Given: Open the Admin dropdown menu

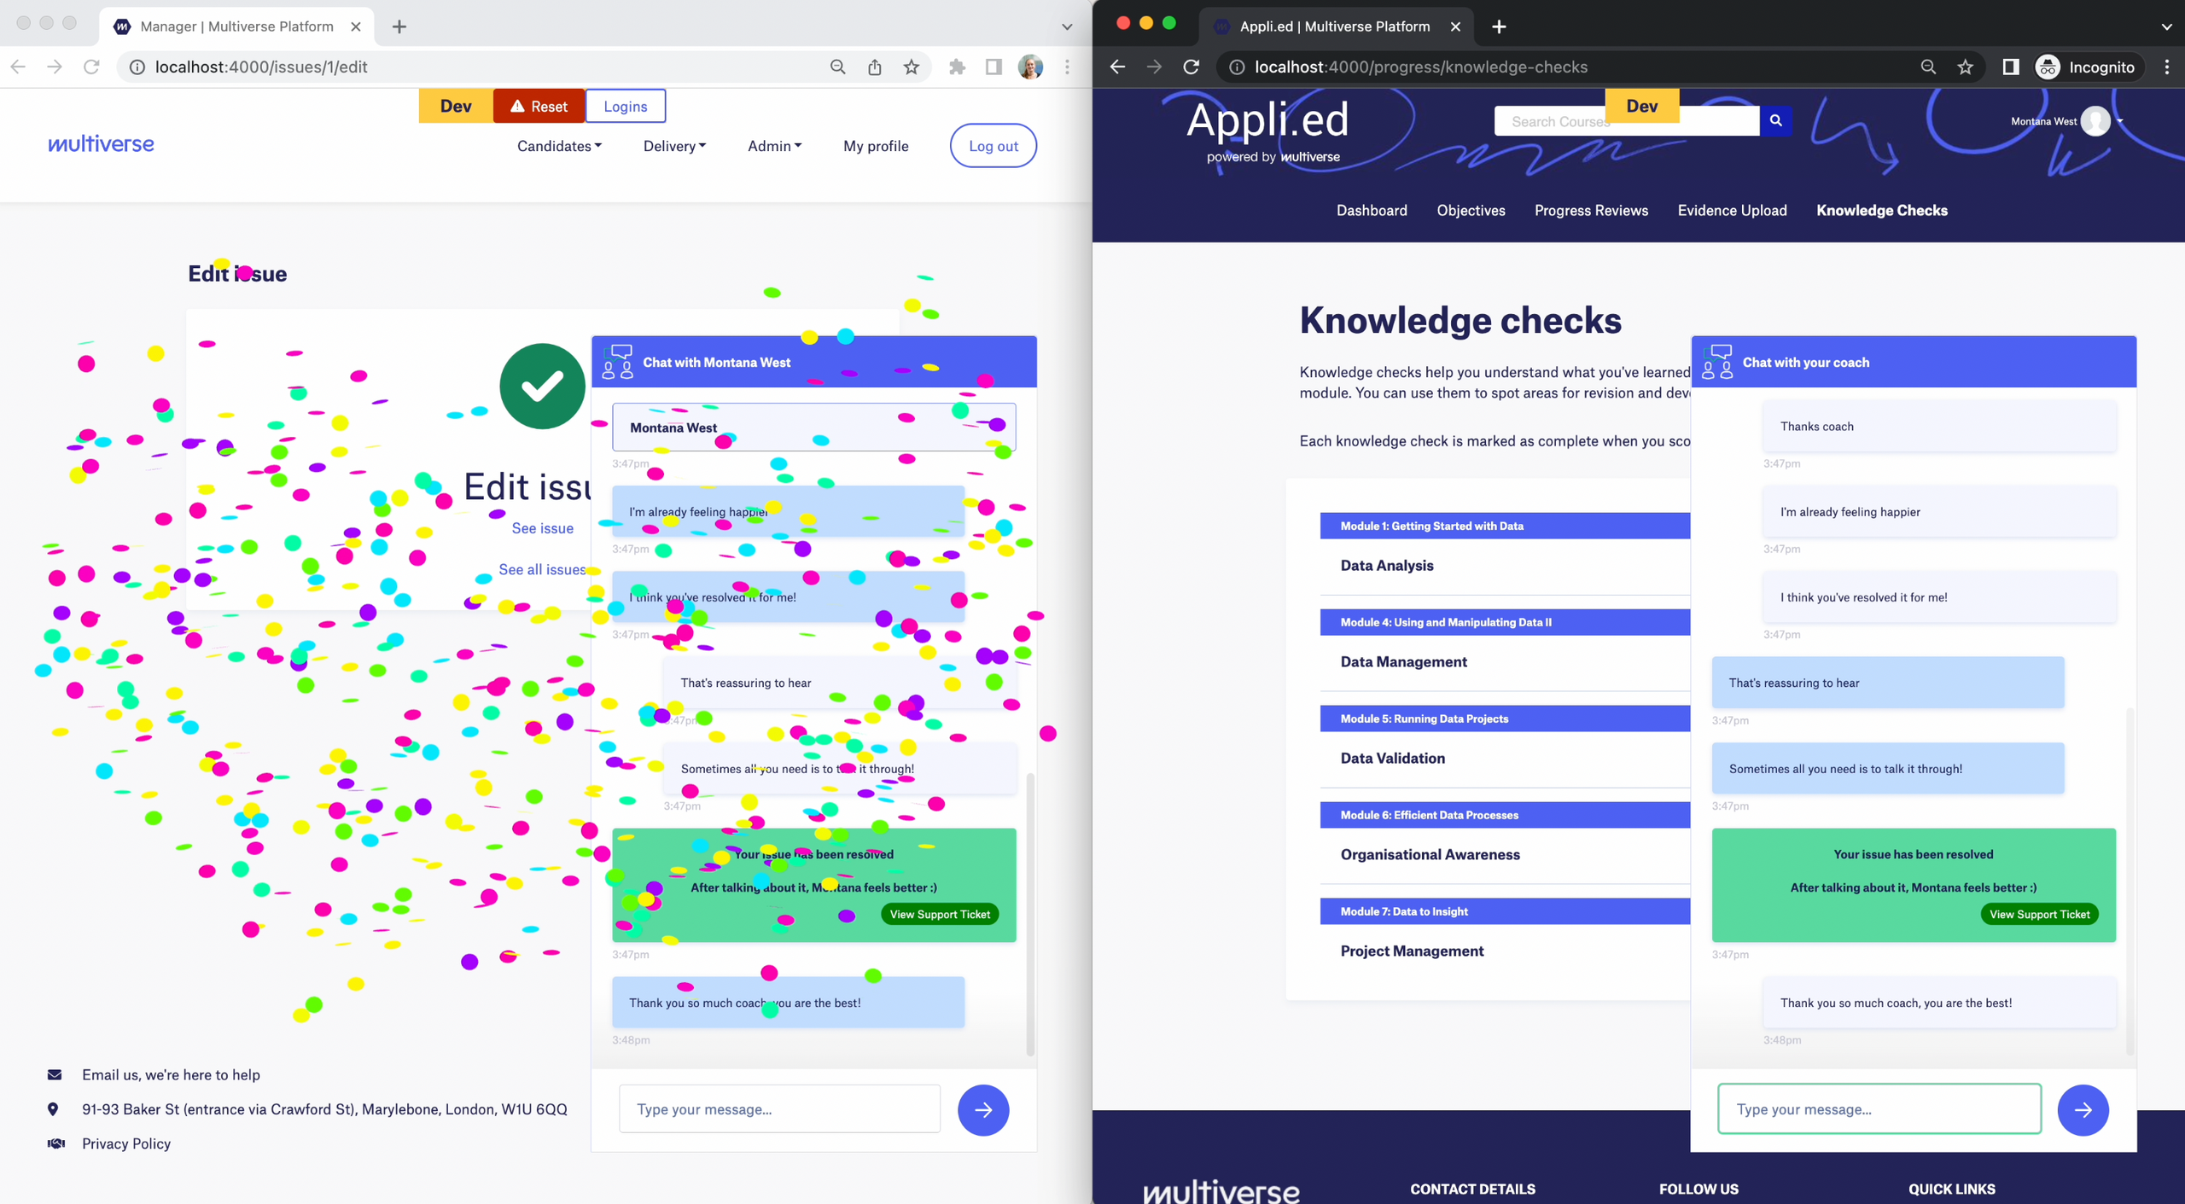Looking at the screenshot, I should pyautogui.click(x=774, y=146).
